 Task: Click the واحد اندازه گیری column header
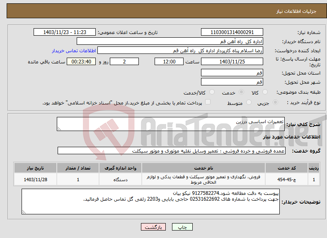point(120,168)
